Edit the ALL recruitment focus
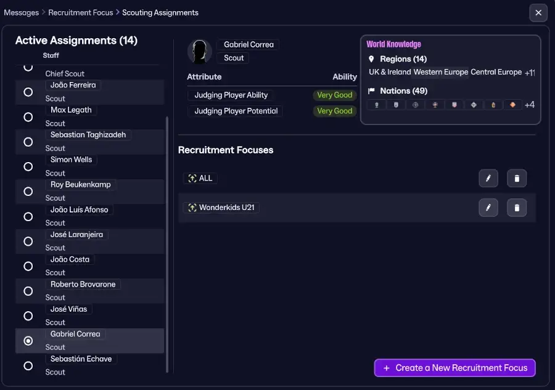The image size is (555, 390). pos(488,178)
